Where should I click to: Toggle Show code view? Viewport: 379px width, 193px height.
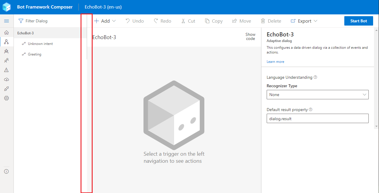pos(250,36)
